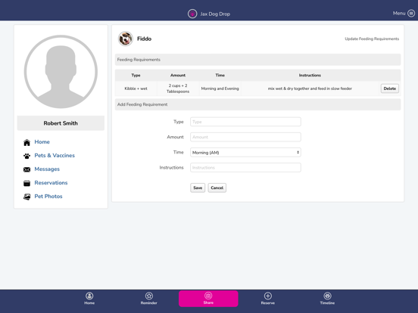Click the Jax Dog Drop paw logo icon
Image resolution: width=418 pixels, height=313 pixels.
click(192, 14)
